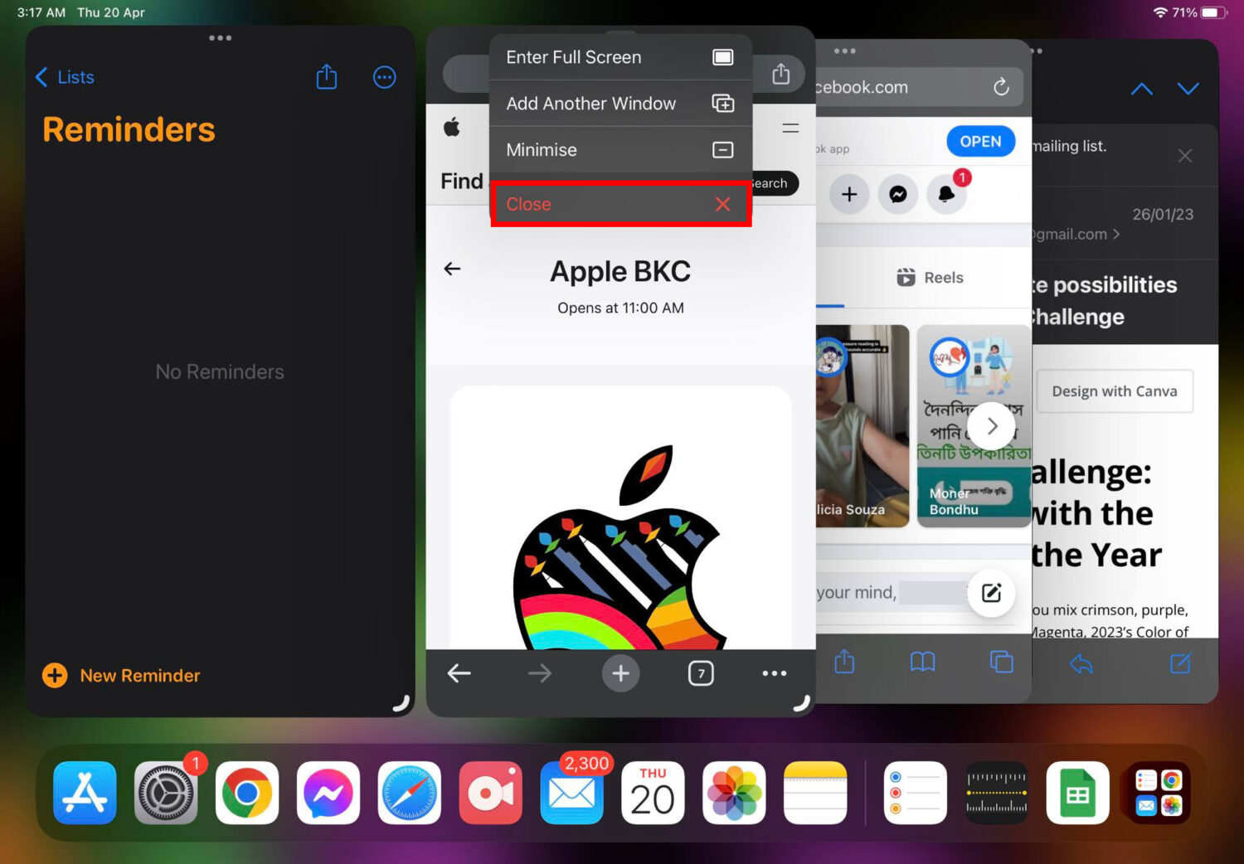Choose Add Another Window option

click(620, 104)
